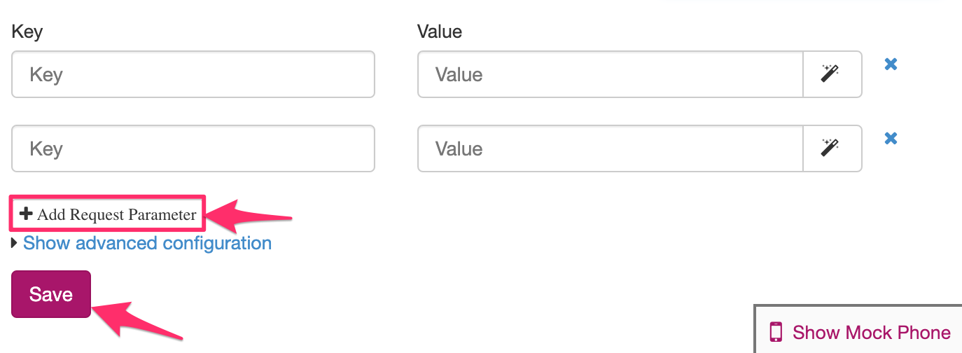Click the Key column heading label

(27, 32)
